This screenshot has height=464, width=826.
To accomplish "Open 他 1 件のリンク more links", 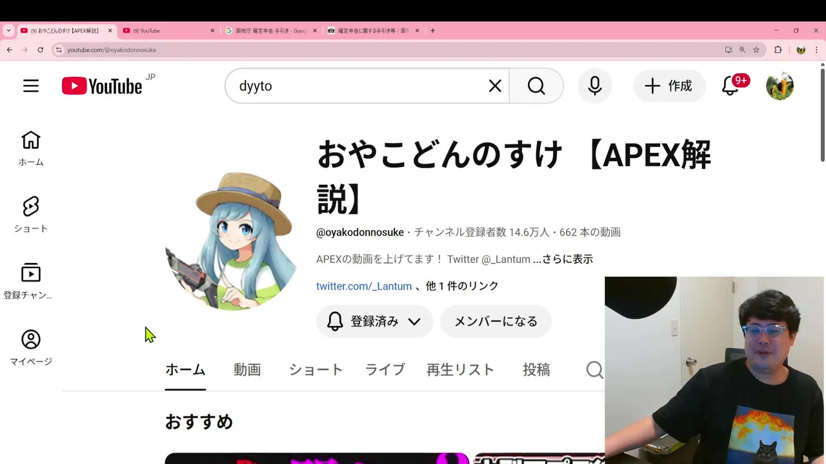I will (x=462, y=286).
